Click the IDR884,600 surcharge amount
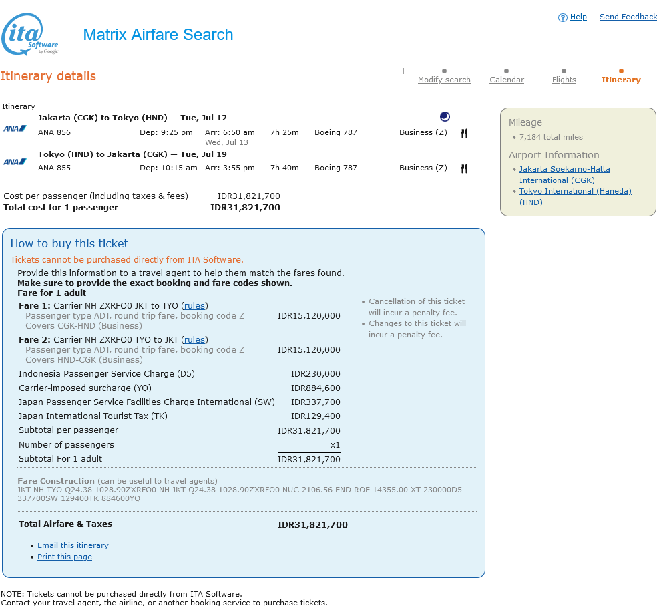This screenshot has height=606, width=657. 316,388
